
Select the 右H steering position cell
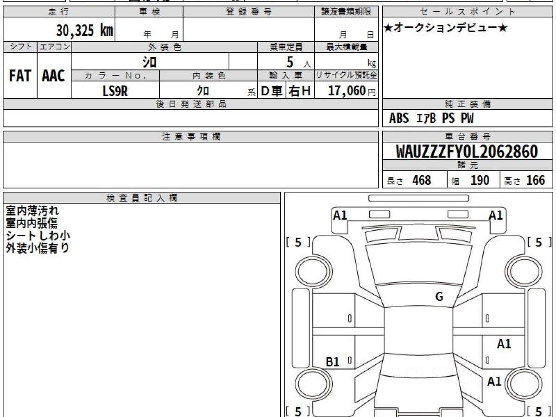click(x=300, y=91)
